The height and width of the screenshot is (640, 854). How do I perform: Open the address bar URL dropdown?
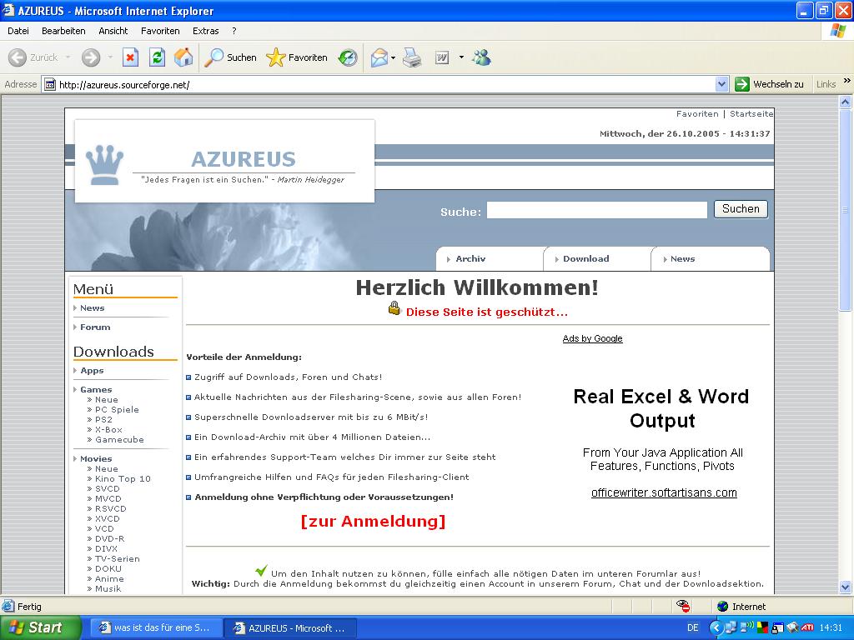(x=721, y=84)
